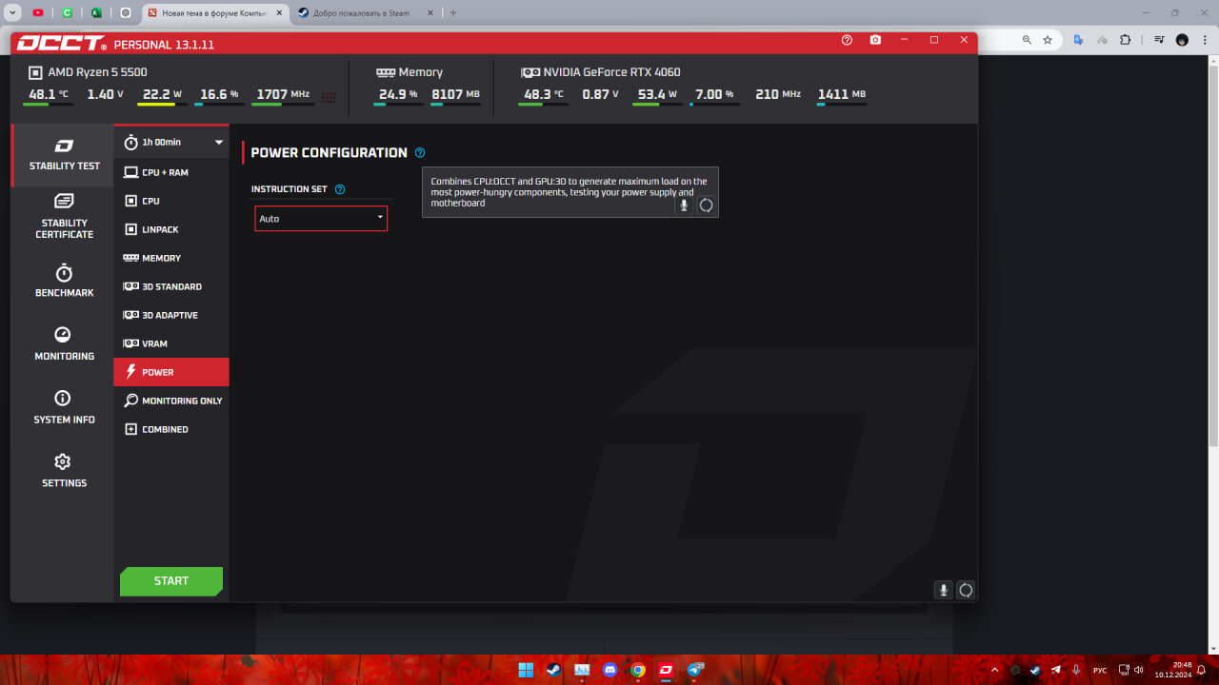Pick the 3D Standard test

point(171,286)
